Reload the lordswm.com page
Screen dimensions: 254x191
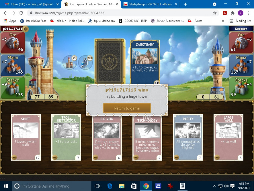[21, 13]
